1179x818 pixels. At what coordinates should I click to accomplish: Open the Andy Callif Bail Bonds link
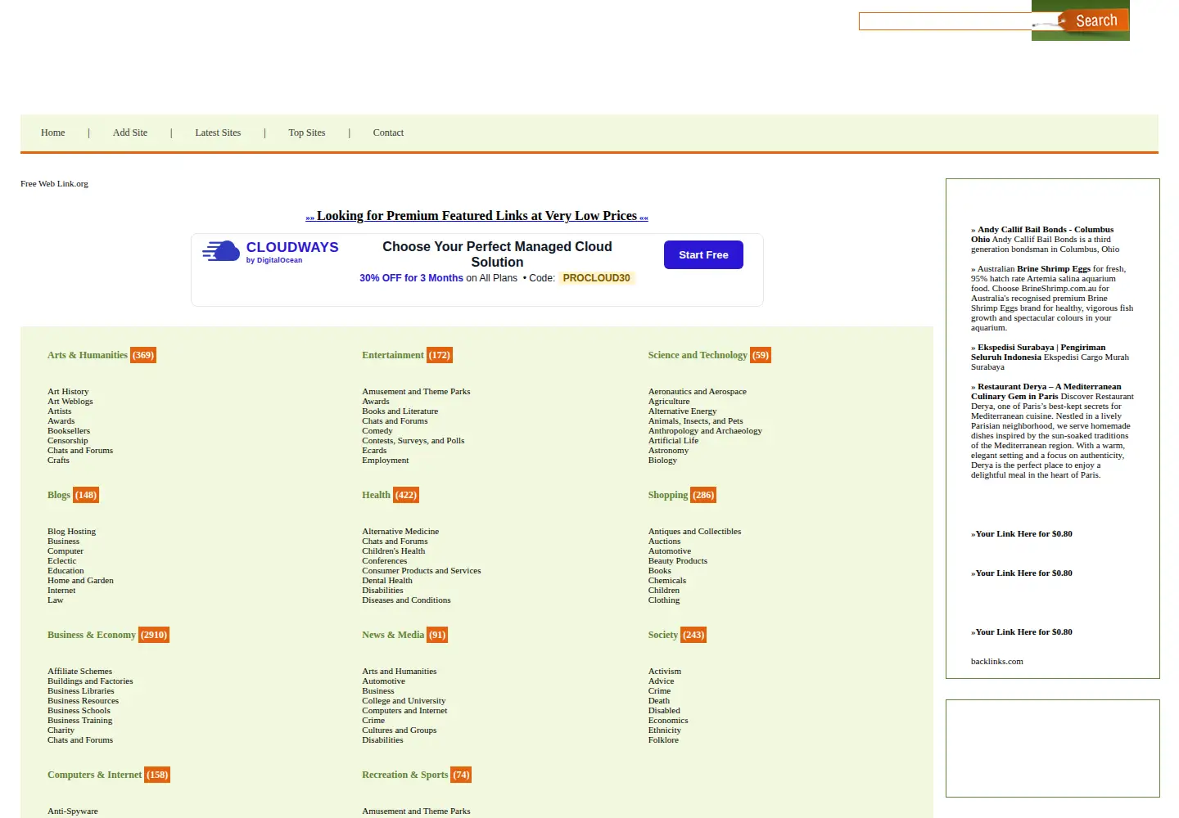(1042, 235)
